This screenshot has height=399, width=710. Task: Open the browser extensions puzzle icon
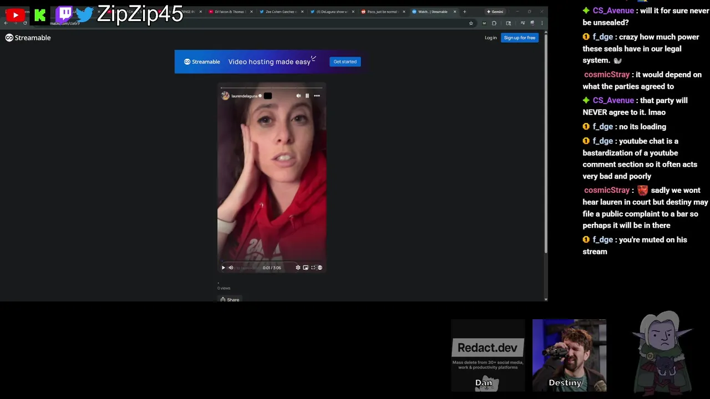(494, 23)
